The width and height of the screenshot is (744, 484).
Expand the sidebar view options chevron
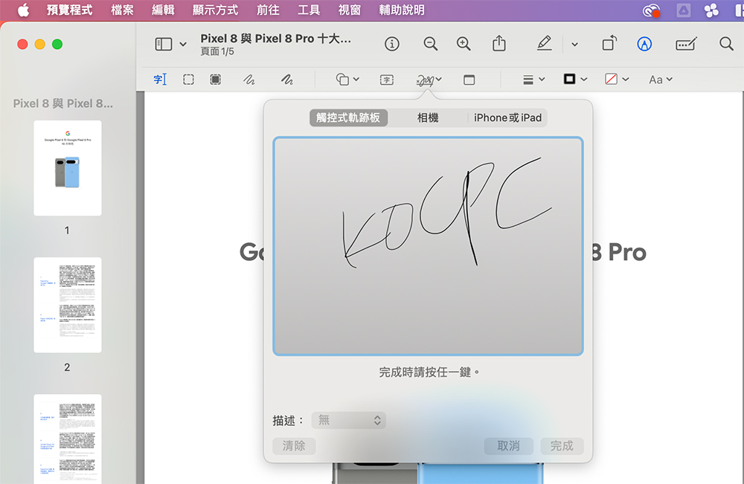(x=183, y=45)
